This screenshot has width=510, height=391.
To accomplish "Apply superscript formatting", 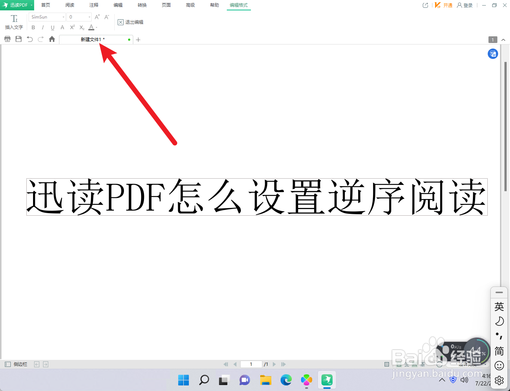I will pyautogui.click(x=72, y=27).
